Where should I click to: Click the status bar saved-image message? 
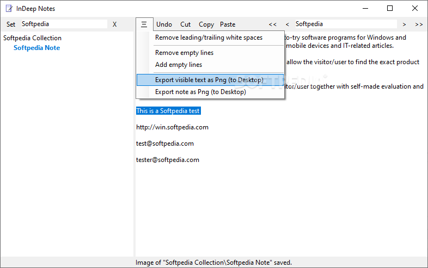(213, 263)
